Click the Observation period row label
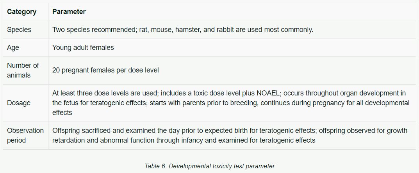This screenshot has width=419, height=173. click(25, 136)
